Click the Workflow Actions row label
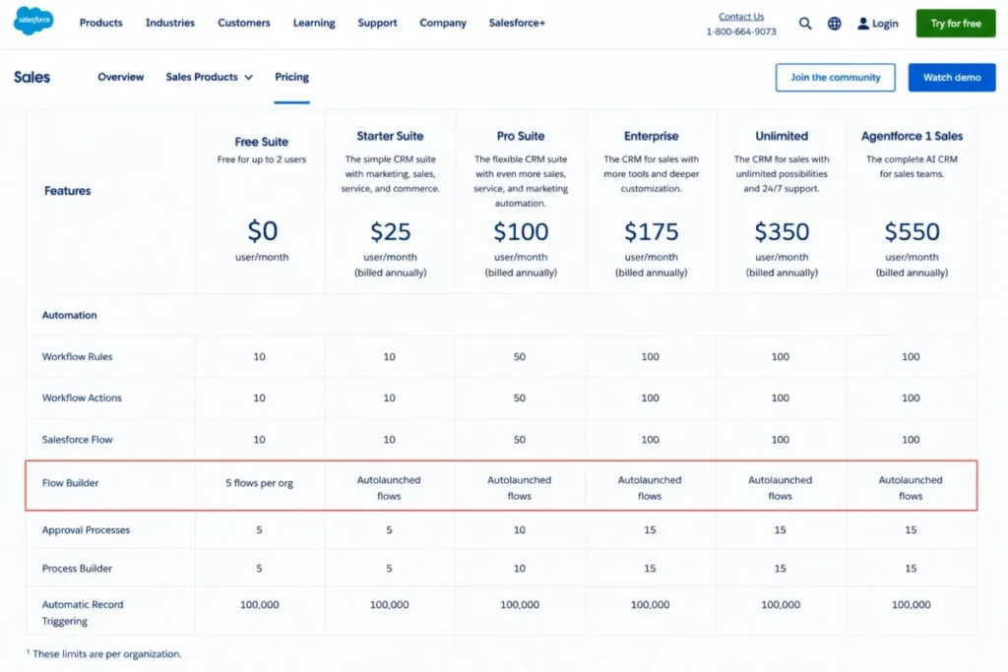Viewport: 1008px width, 672px height. [x=82, y=397]
